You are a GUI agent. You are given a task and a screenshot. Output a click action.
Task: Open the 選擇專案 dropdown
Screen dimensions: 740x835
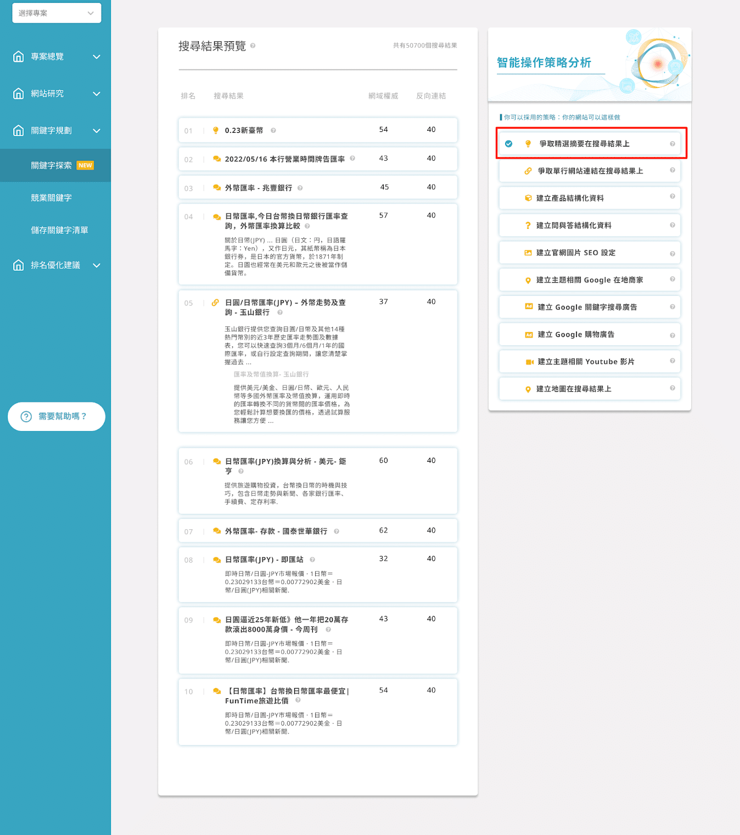click(57, 13)
